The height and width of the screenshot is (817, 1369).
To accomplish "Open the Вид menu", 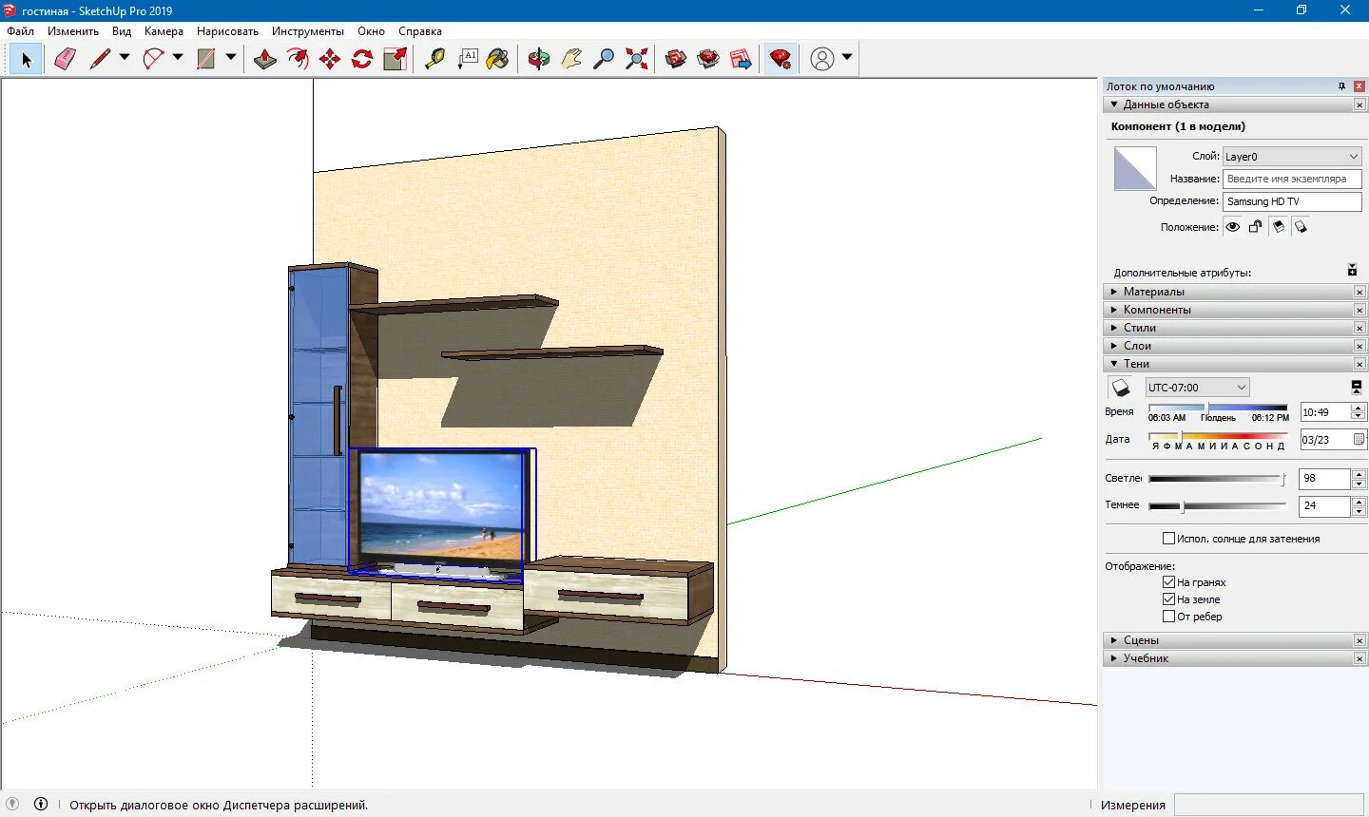I will tap(122, 31).
